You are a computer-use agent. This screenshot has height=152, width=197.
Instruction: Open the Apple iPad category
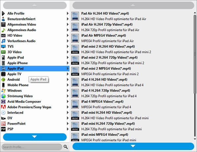coord(35,68)
